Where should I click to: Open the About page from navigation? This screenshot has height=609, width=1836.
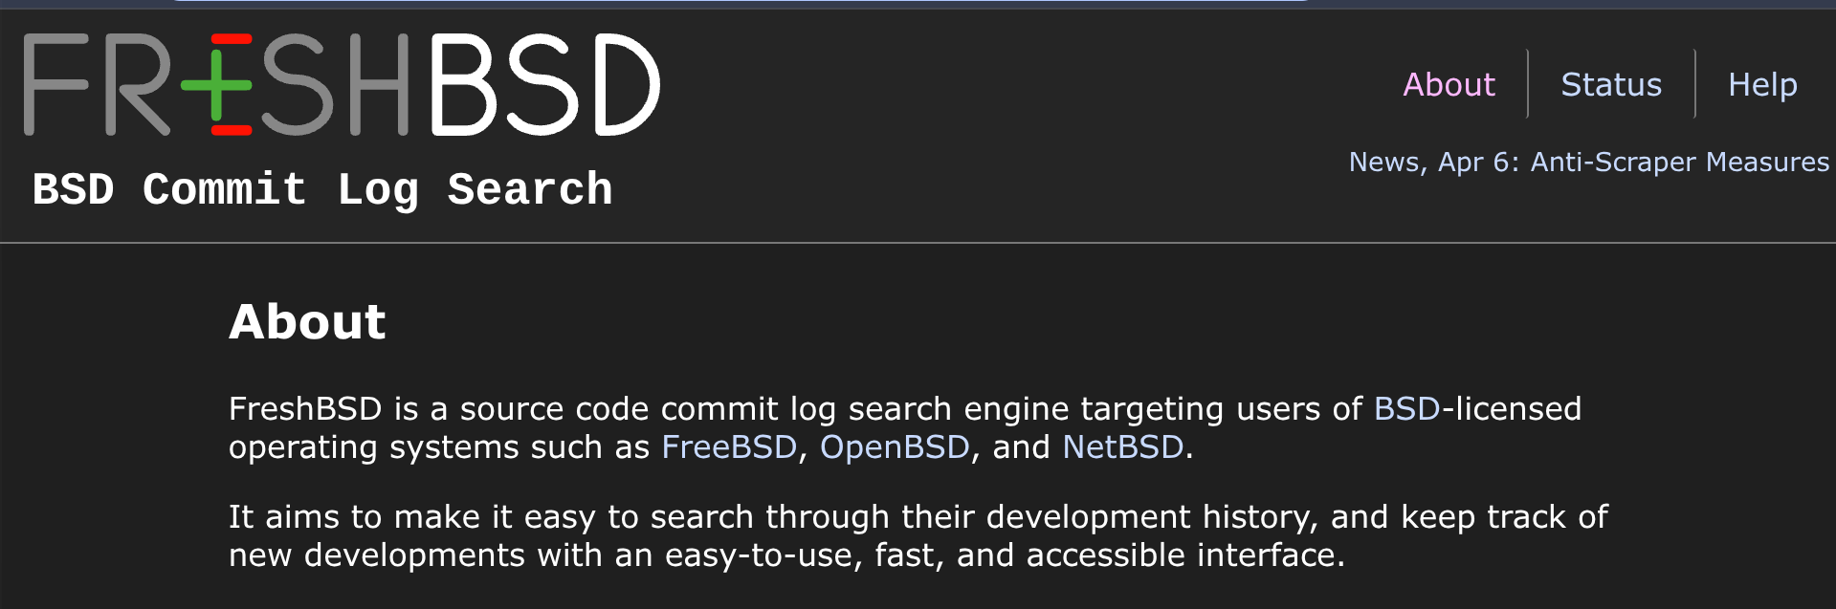(x=1449, y=84)
